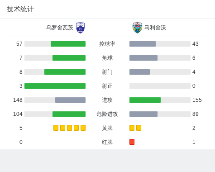Click 乌罗舍瓦茨's middle yellow card icon
The height and width of the screenshot is (172, 215).
[x=69, y=128]
